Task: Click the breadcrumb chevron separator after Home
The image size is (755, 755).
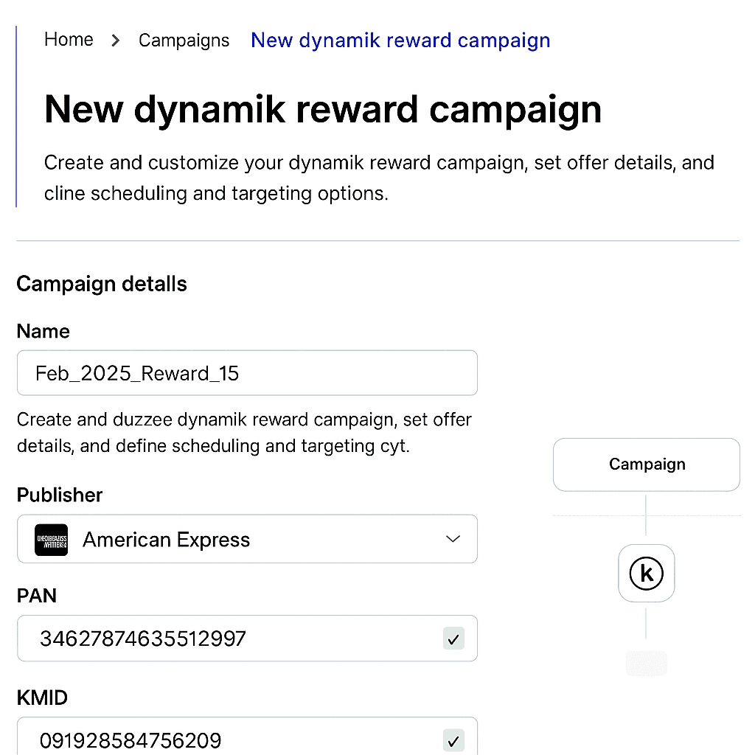Action: (116, 41)
